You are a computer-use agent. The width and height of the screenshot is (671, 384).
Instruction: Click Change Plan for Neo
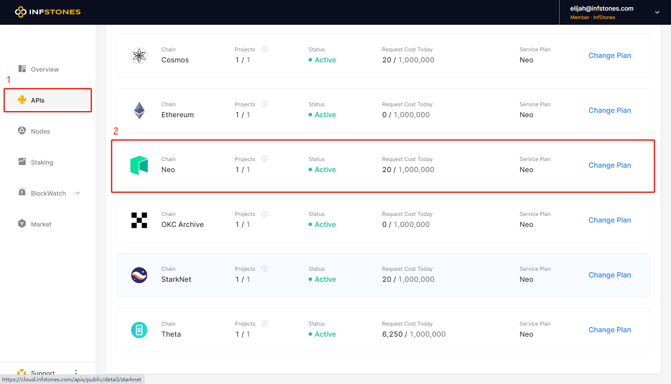610,165
